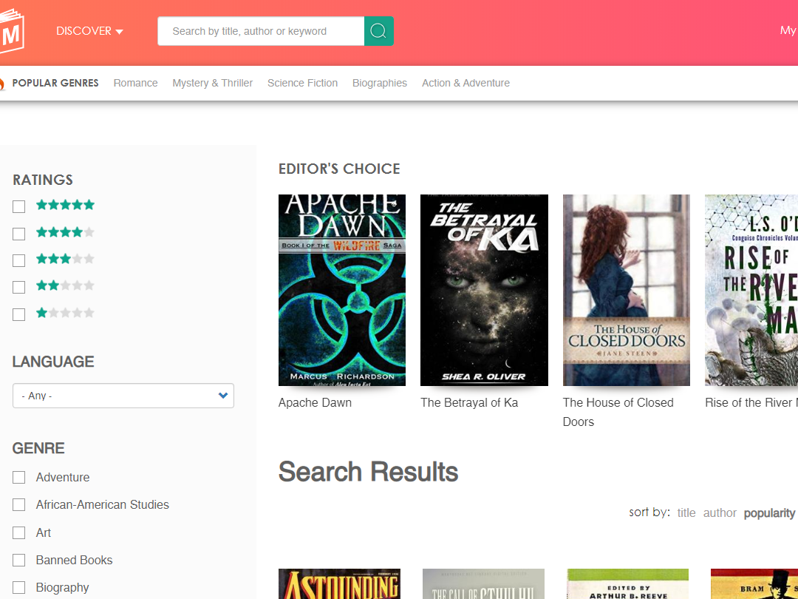Enable the three-star rating checkbox
Screen dimensions: 798x599
point(19,260)
